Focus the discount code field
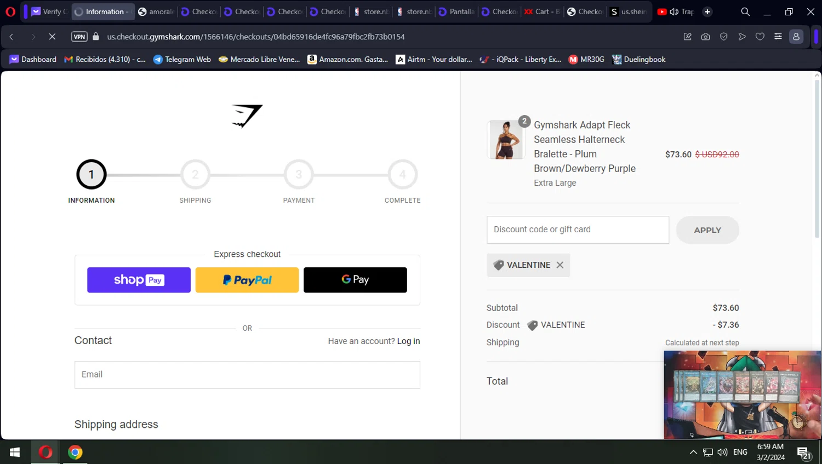The width and height of the screenshot is (822, 464). coord(578,230)
